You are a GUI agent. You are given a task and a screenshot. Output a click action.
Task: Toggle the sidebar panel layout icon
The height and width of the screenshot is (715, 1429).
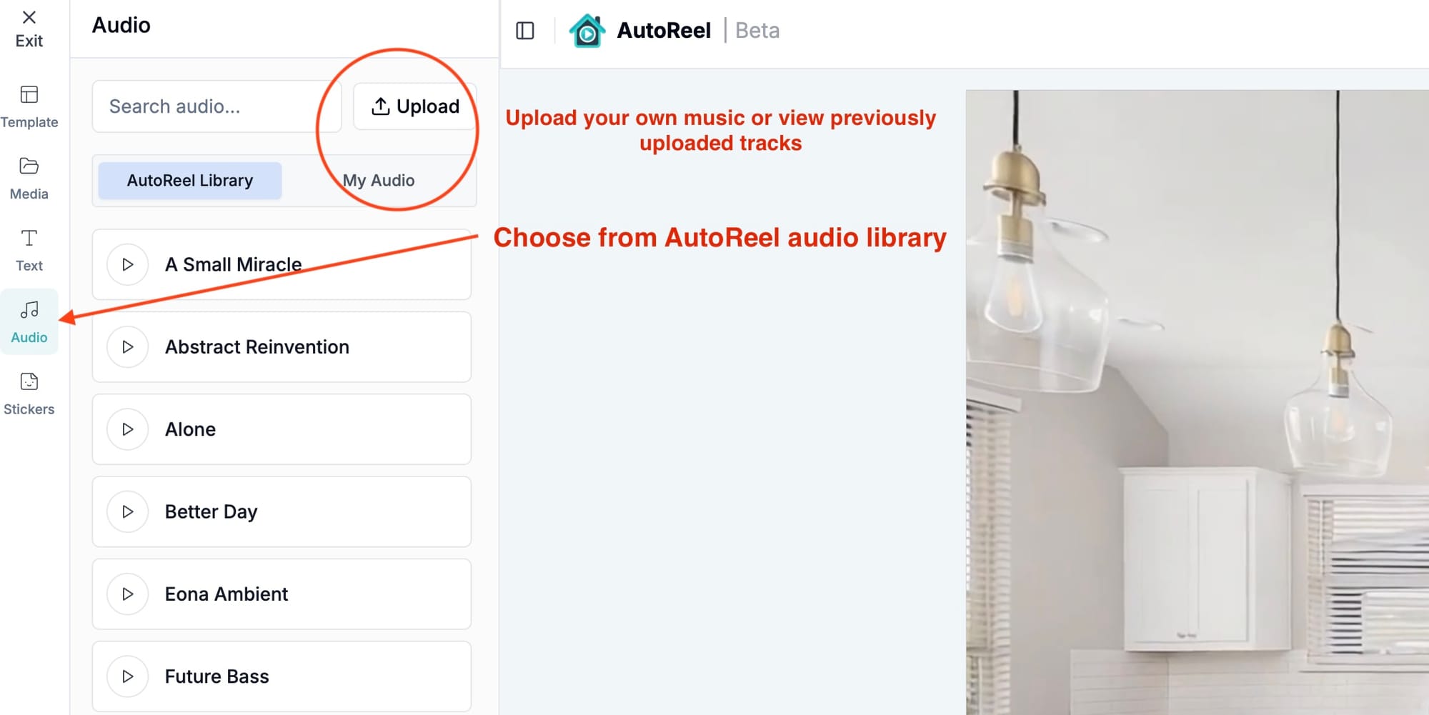tap(525, 31)
